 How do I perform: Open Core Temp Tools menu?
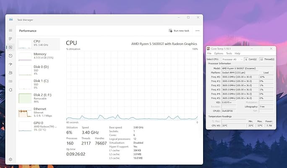tap(229, 54)
